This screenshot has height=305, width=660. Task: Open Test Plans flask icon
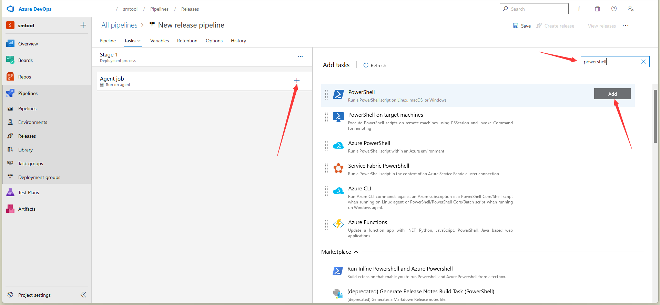[x=10, y=192]
